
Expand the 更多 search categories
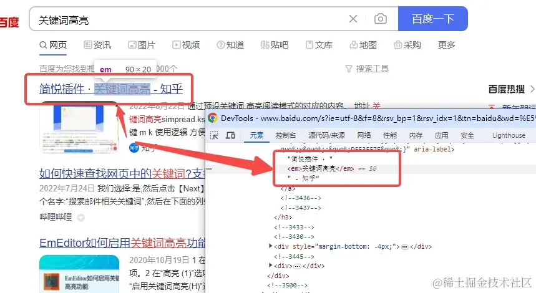click(x=447, y=45)
